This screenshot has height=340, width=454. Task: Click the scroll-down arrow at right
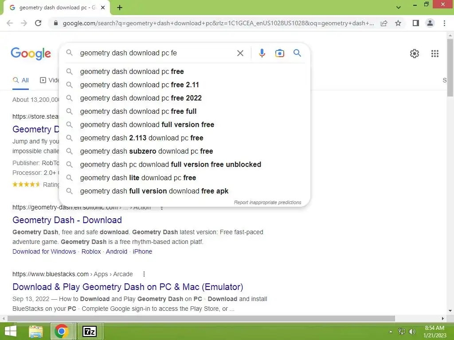click(x=450, y=311)
